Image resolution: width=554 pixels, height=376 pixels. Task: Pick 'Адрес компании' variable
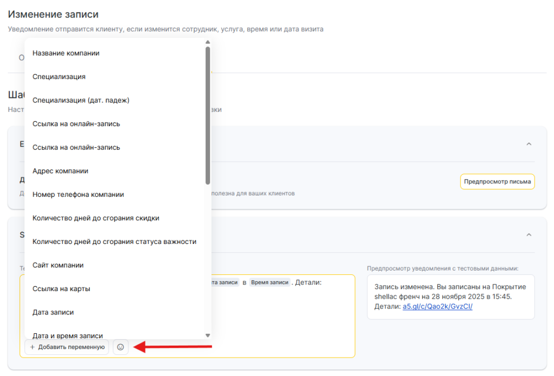pyautogui.click(x=60, y=171)
